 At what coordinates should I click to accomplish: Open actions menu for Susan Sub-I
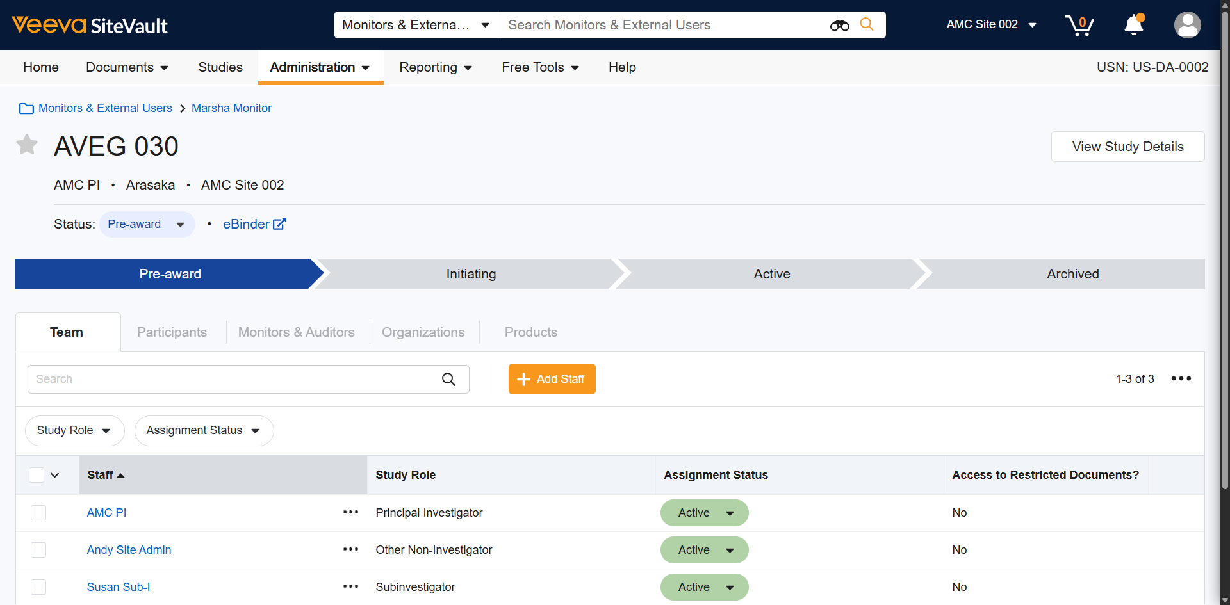coord(350,586)
